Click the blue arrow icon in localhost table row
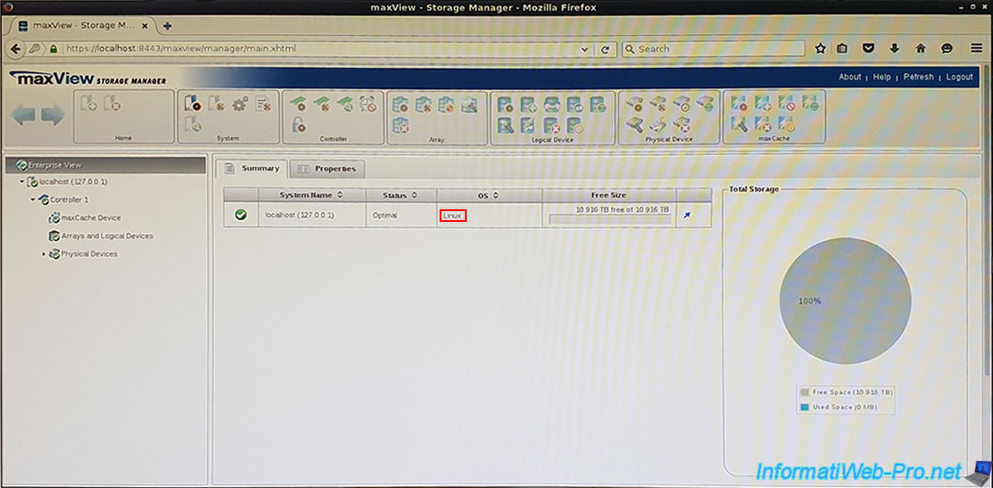Image resolution: width=993 pixels, height=488 pixels. [x=687, y=216]
